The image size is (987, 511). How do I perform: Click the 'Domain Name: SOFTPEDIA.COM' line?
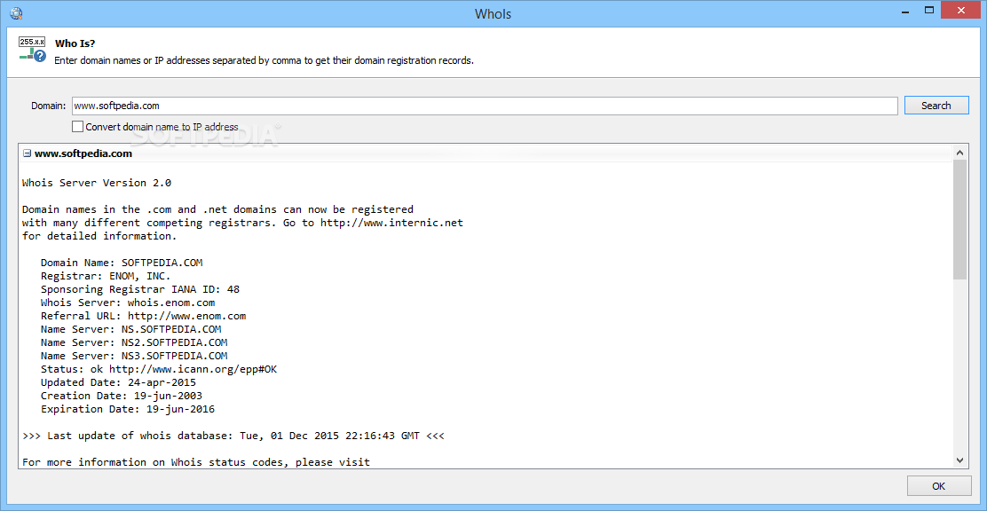click(x=122, y=263)
